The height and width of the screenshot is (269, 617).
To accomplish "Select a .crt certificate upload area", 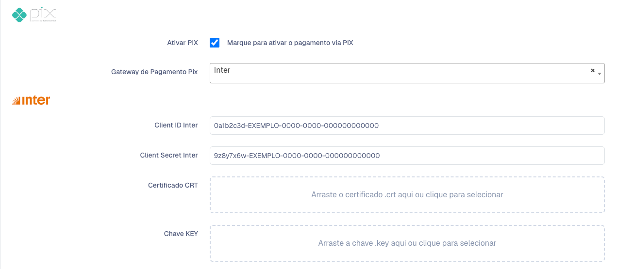I will click(407, 195).
